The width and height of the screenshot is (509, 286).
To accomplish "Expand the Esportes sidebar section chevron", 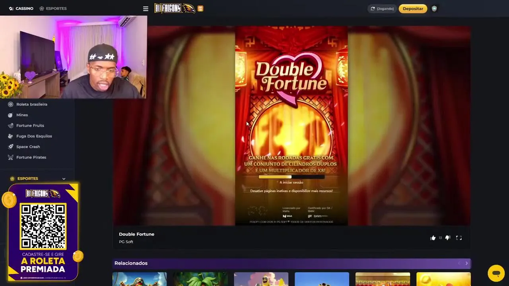I will coord(64,179).
